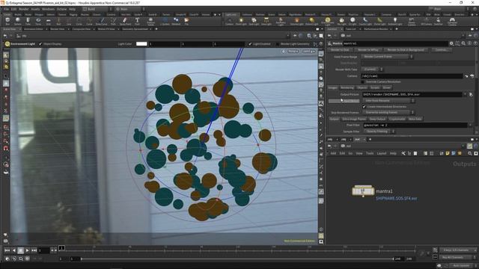Viewport: 479px width, 269px height.
Task: Click the network editor search magnifier icon
Action: (470, 153)
